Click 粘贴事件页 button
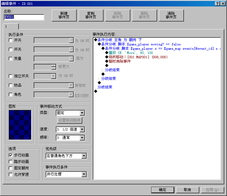 pyautogui.click(x=118, y=15)
